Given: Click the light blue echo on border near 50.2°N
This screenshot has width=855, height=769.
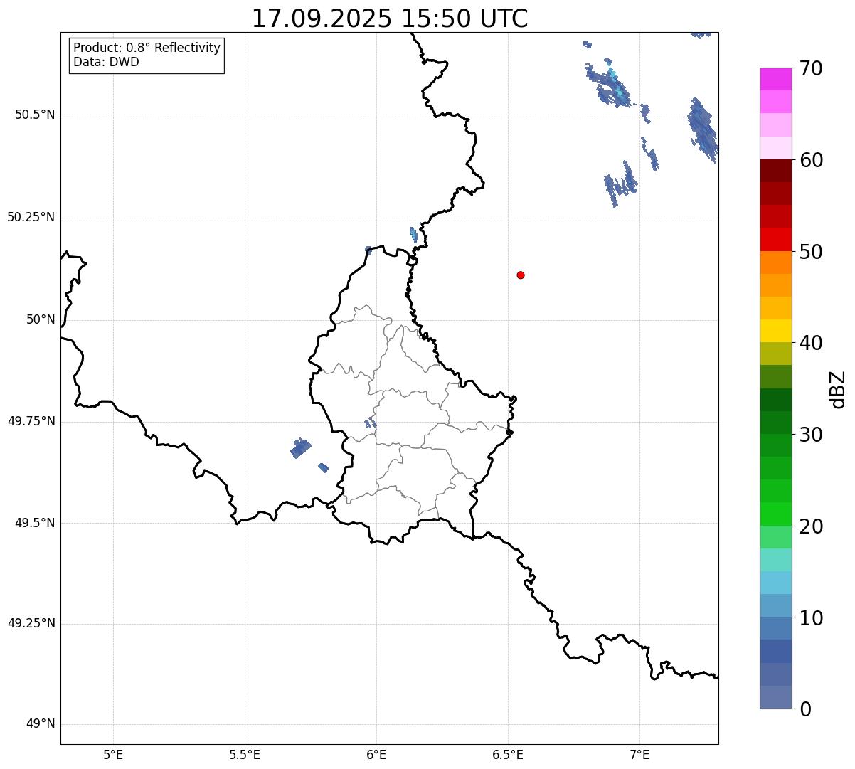Looking at the screenshot, I should coord(413,235).
